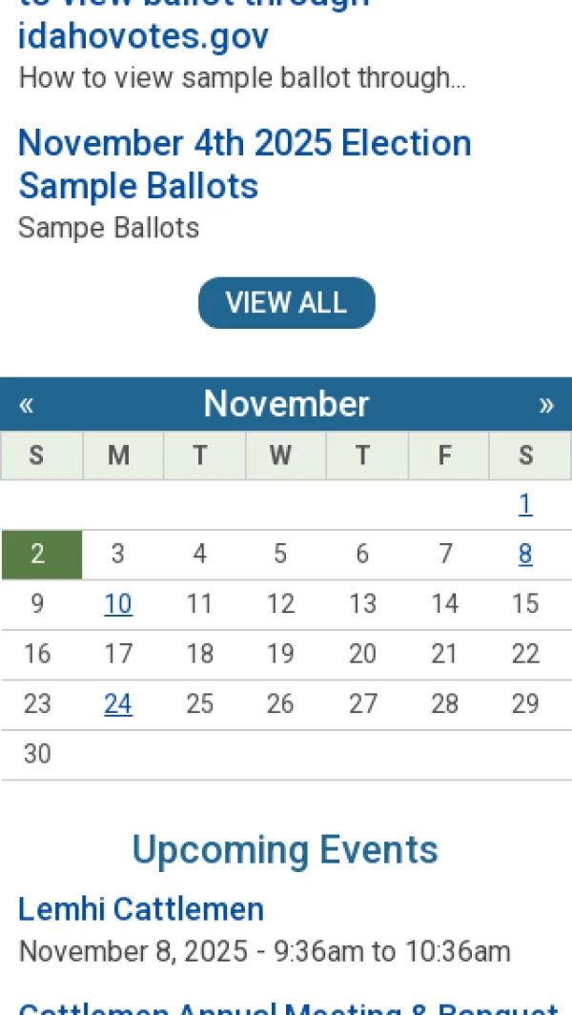
Task: Open the November 4th 2025 Election Sample Ballots article
Action: point(244,164)
